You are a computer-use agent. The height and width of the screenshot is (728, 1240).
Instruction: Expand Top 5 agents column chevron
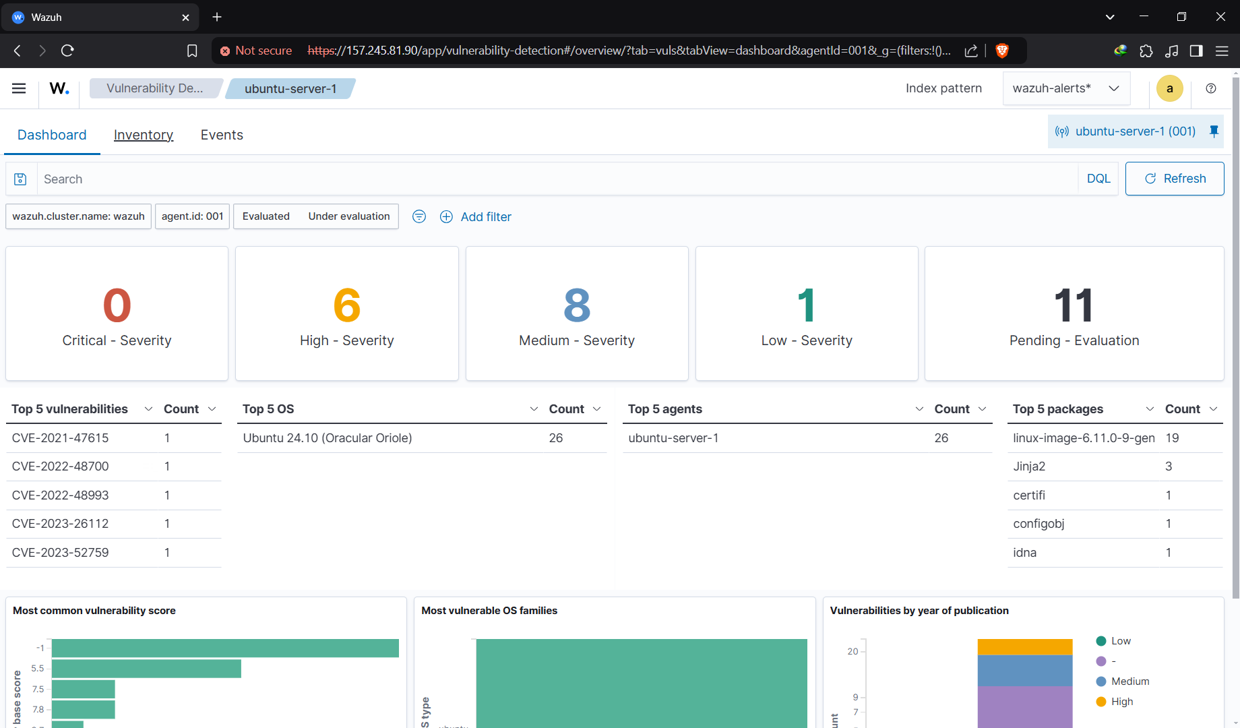click(x=919, y=409)
